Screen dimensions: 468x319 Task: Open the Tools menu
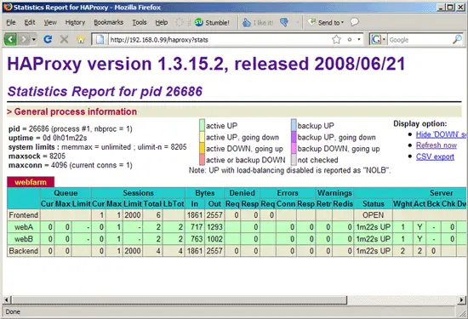[x=140, y=22]
